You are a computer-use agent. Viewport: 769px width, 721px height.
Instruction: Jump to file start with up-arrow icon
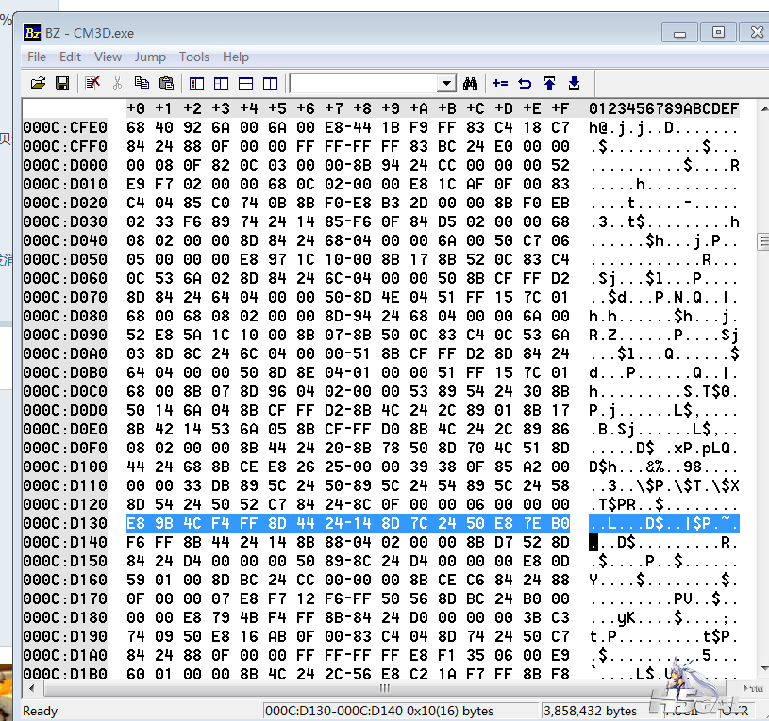(x=549, y=83)
